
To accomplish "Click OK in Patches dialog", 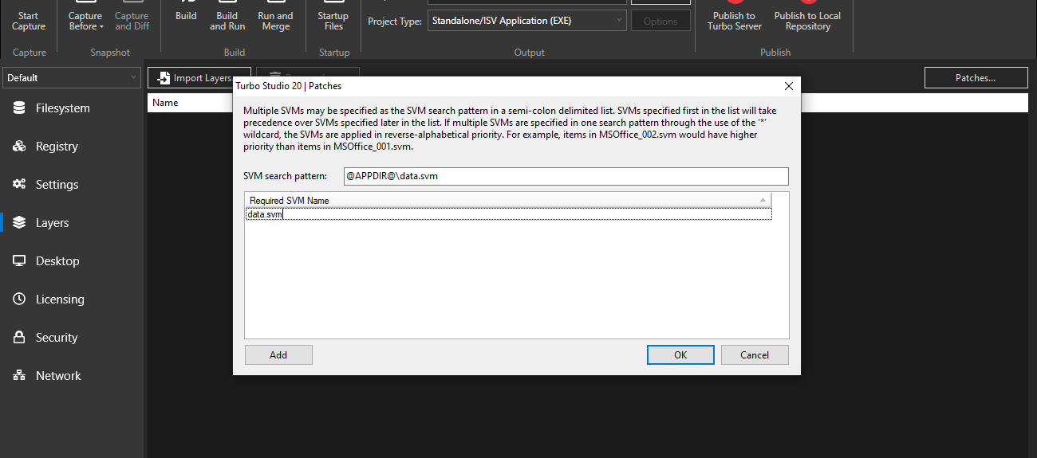I will pyautogui.click(x=680, y=355).
